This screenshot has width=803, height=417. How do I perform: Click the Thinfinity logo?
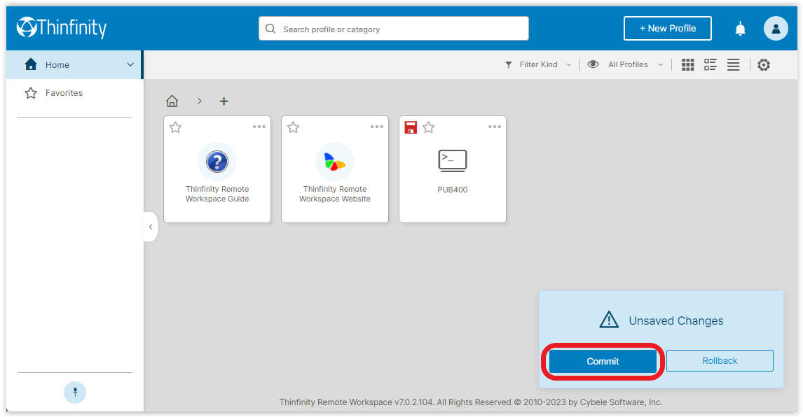(62, 27)
